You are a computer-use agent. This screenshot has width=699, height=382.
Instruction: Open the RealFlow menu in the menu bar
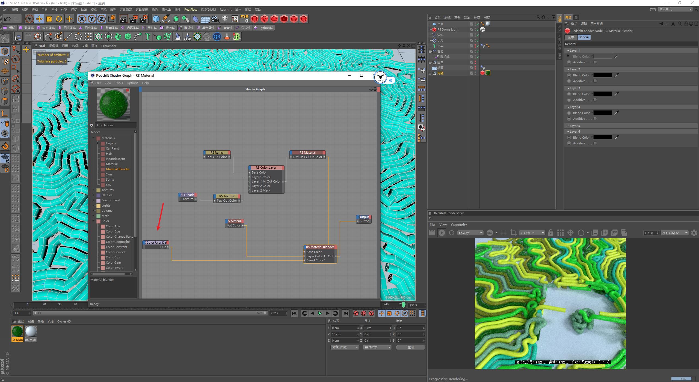191,9
